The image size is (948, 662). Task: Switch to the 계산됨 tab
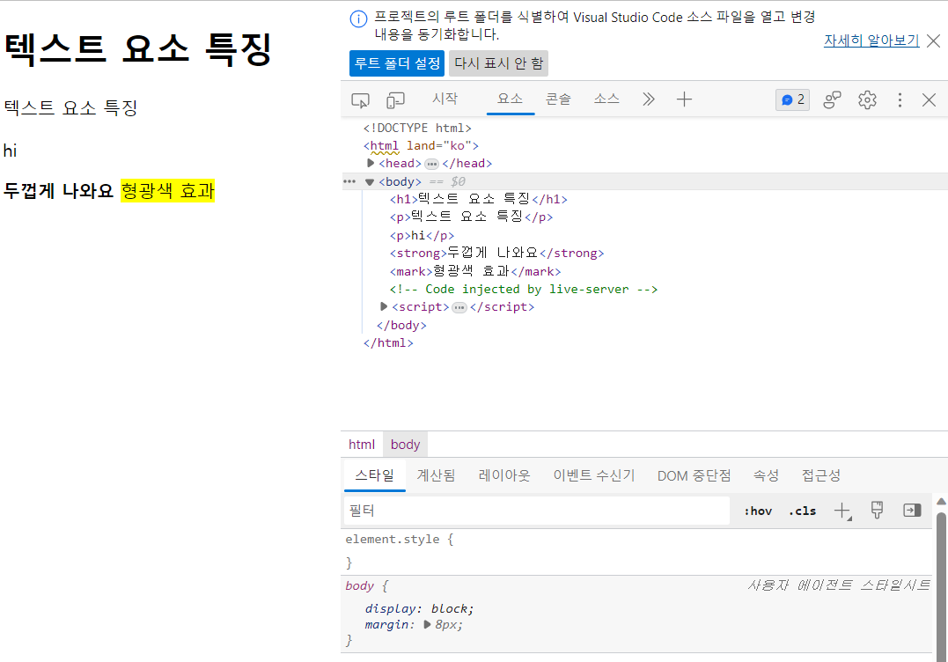point(436,475)
